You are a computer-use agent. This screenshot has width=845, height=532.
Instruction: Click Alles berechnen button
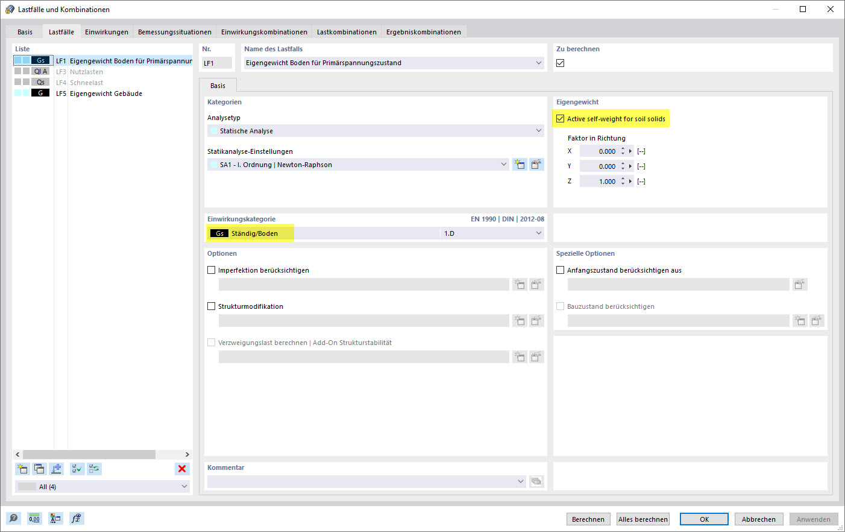(x=643, y=519)
